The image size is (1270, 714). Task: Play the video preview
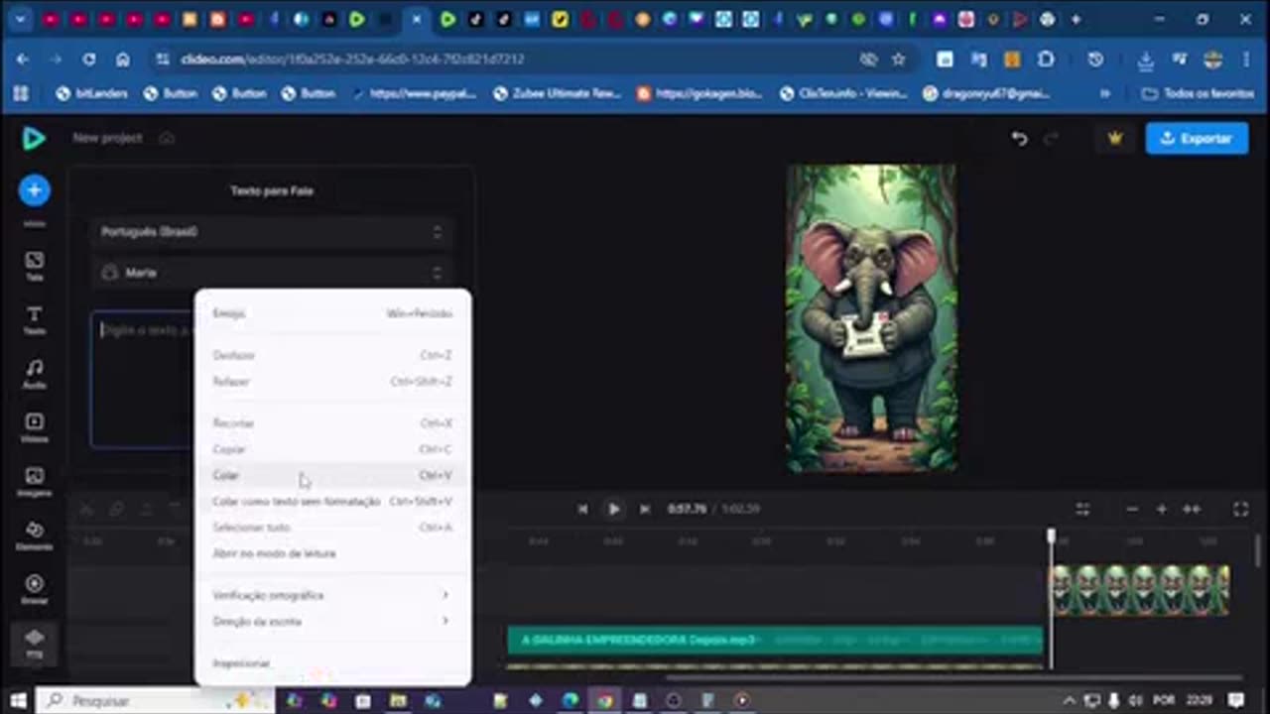tap(613, 509)
